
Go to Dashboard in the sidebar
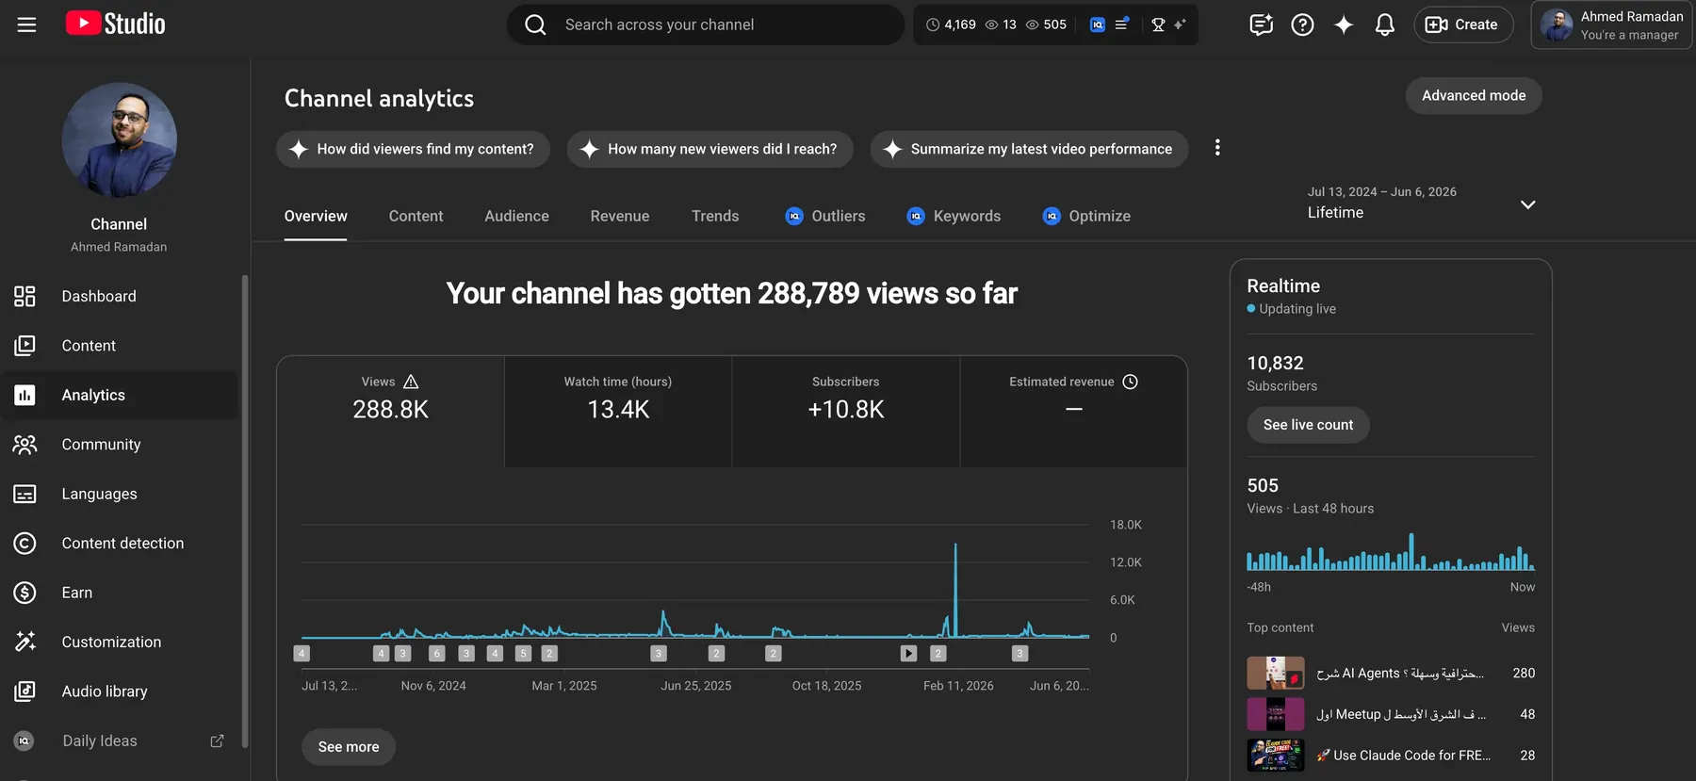click(x=119, y=296)
